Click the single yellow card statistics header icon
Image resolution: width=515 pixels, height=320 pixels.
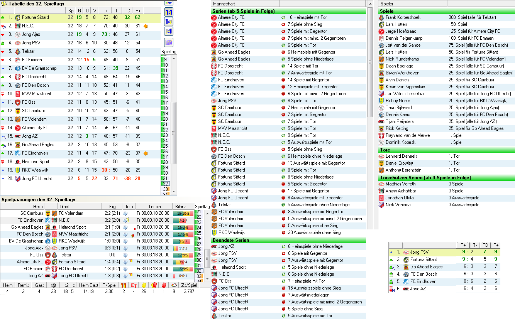pos(144,285)
